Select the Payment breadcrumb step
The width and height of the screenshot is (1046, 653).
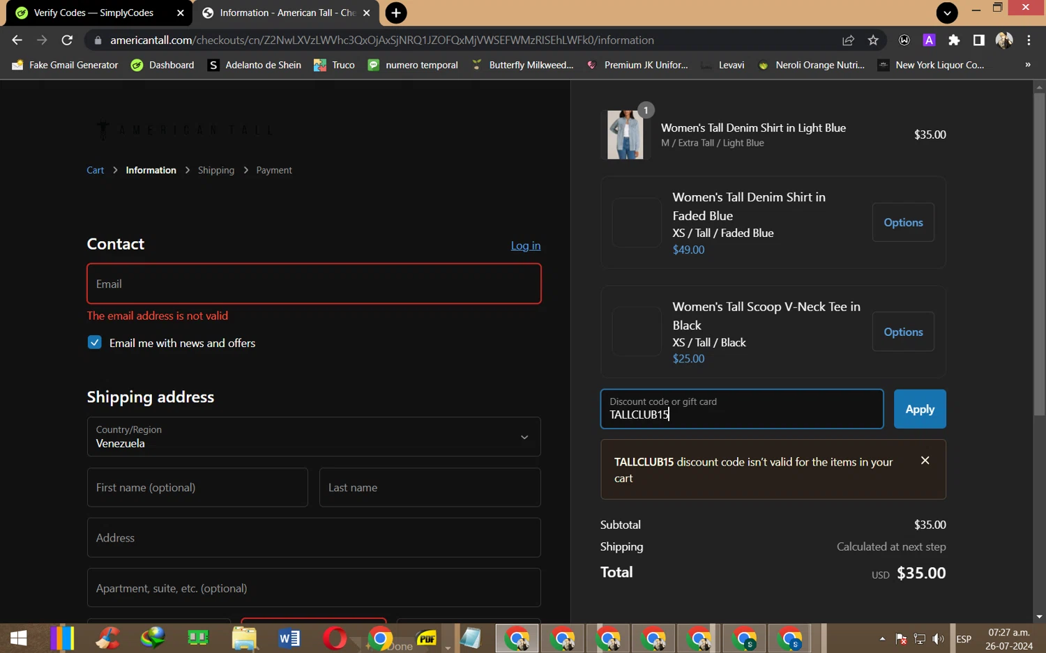click(x=274, y=171)
